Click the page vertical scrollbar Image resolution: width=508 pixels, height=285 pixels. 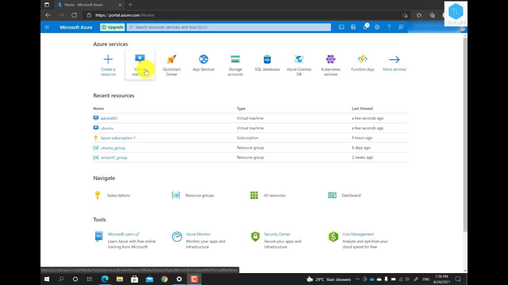[465, 135]
